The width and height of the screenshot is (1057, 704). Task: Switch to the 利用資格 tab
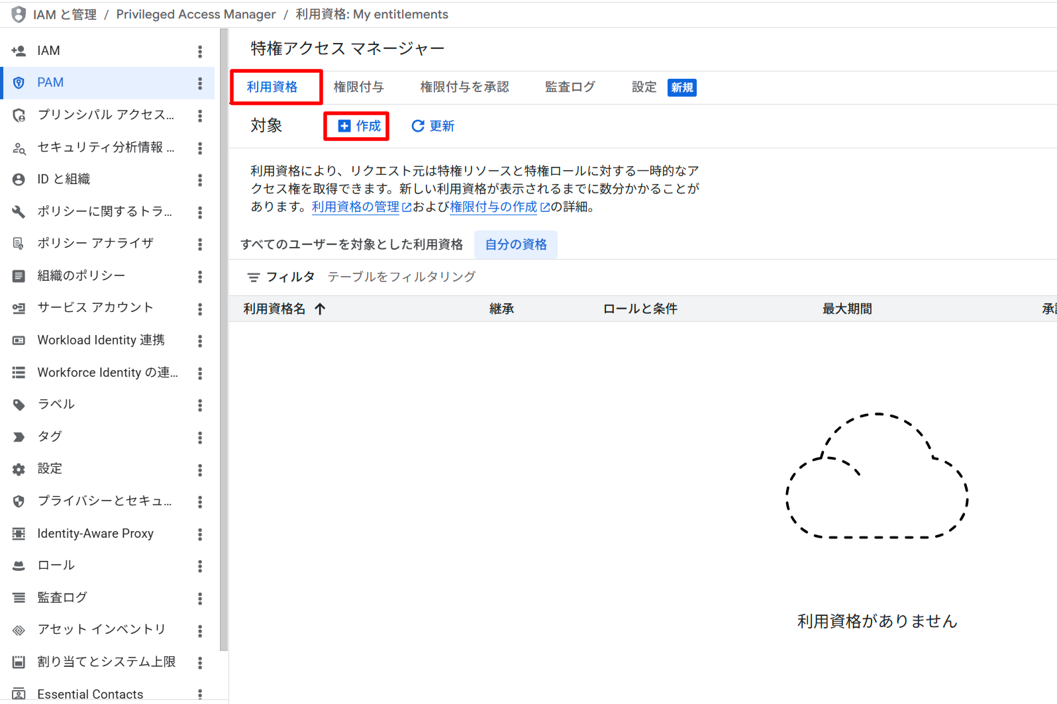click(x=272, y=87)
